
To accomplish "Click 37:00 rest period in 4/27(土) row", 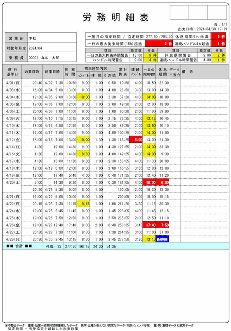I will pos(164,232).
